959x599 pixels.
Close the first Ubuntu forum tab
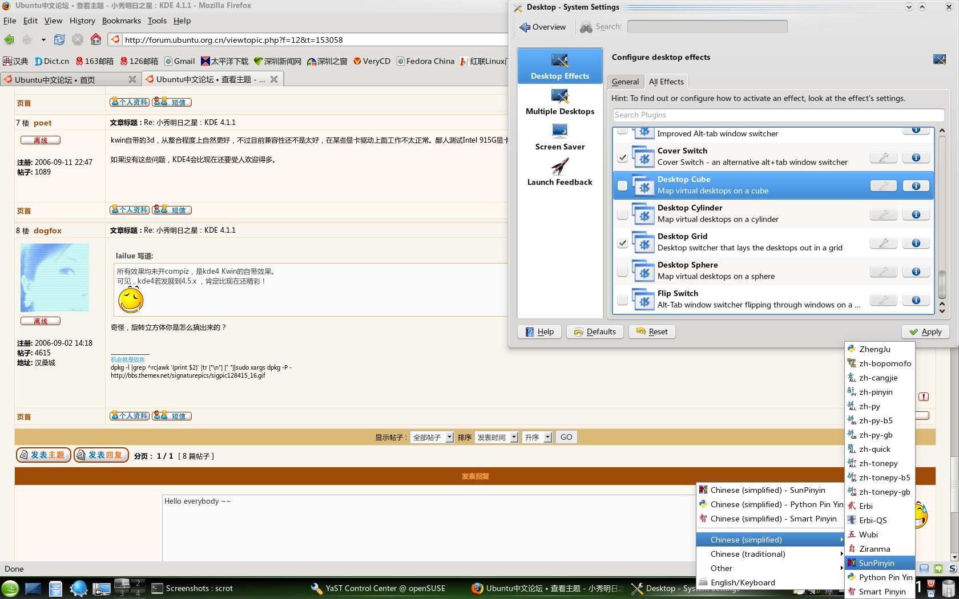(x=132, y=79)
